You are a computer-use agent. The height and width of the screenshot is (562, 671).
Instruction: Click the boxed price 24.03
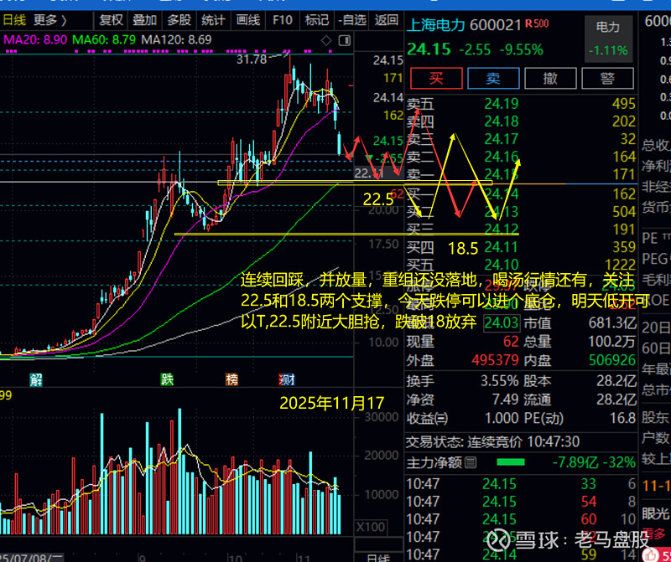tap(502, 322)
